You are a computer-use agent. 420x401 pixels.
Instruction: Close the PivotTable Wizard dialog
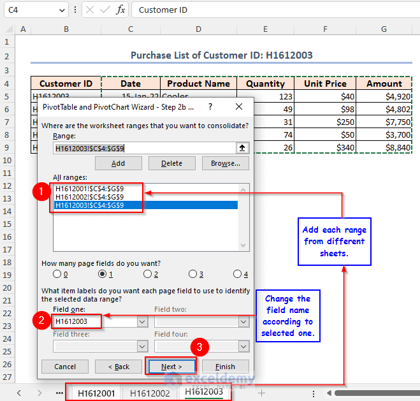(239, 106)
